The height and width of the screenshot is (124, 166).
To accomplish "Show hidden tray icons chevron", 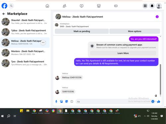I will click(x=145, y=116).
